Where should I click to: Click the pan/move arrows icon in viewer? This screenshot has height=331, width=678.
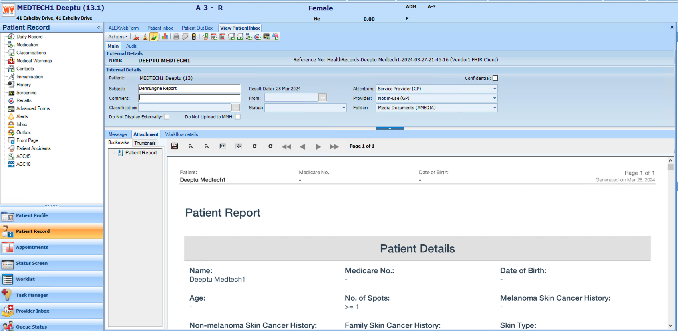click(x=239, y=146)
